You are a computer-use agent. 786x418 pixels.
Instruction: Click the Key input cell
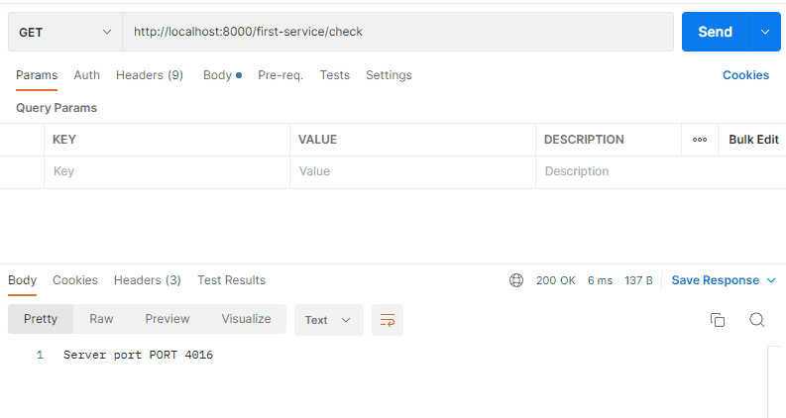coord(167,172)
